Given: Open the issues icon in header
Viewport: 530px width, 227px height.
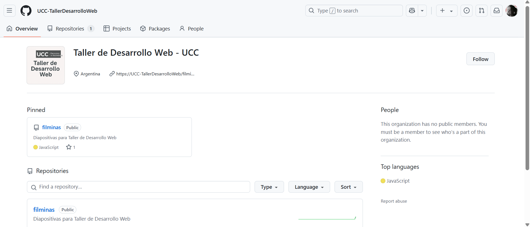Looking at the screenshot, I should click(x=467, y=11).
